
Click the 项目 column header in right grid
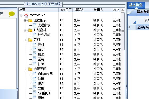[143, 20]
